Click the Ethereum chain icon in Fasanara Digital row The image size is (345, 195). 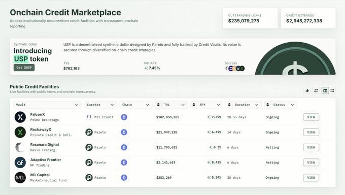coord(124,147)
